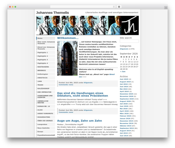Screen dimensions: 175x148
Task: Open the NOSTRANIMA page
Action: point(46,67)
